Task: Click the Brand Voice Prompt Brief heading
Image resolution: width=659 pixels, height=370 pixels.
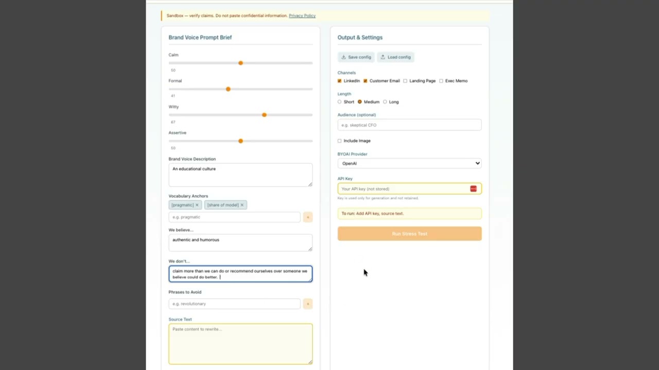Action: (x=200, y=38)
